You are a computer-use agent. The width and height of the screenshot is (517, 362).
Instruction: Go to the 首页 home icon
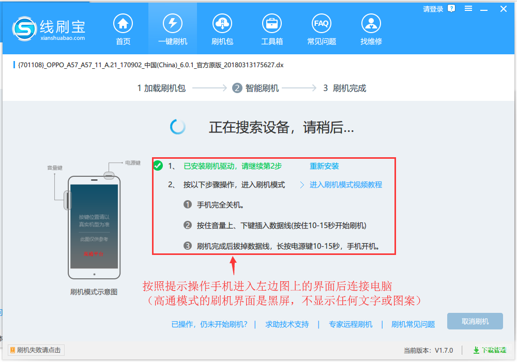(x=123, y=29)
